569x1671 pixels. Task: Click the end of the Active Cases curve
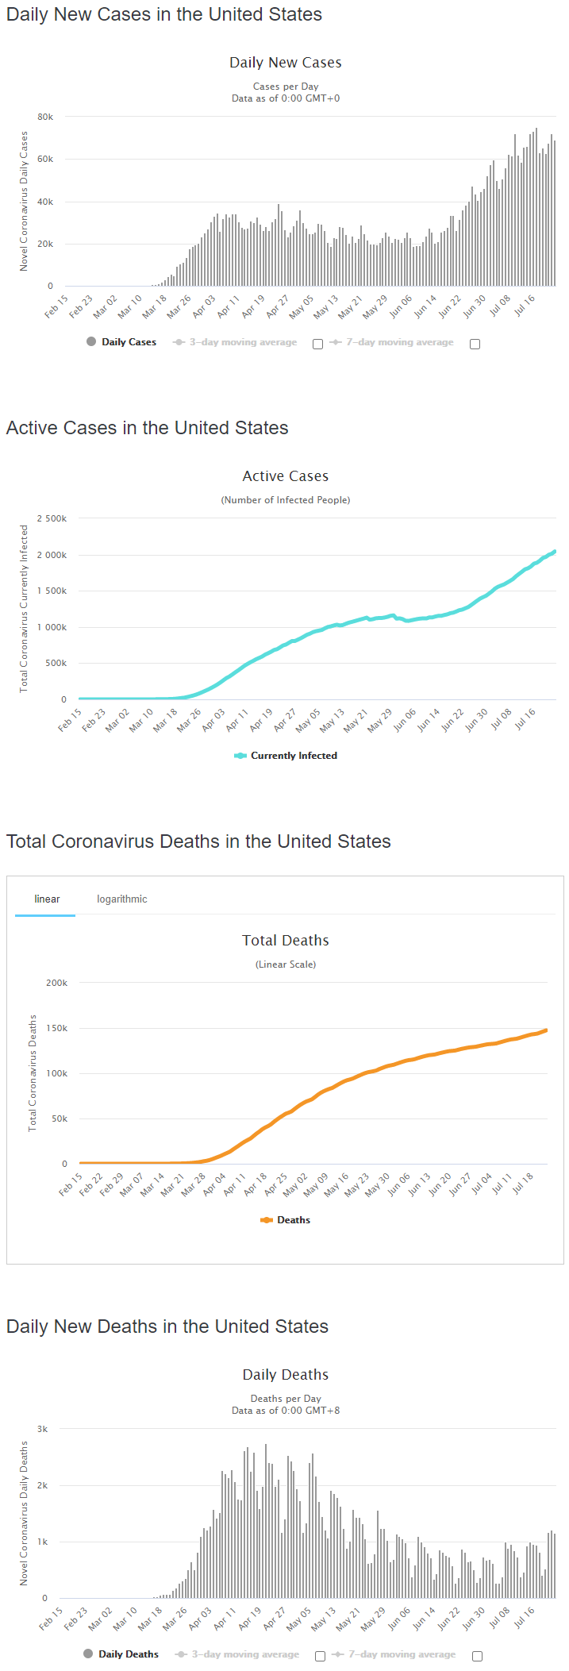coord(554,551)
